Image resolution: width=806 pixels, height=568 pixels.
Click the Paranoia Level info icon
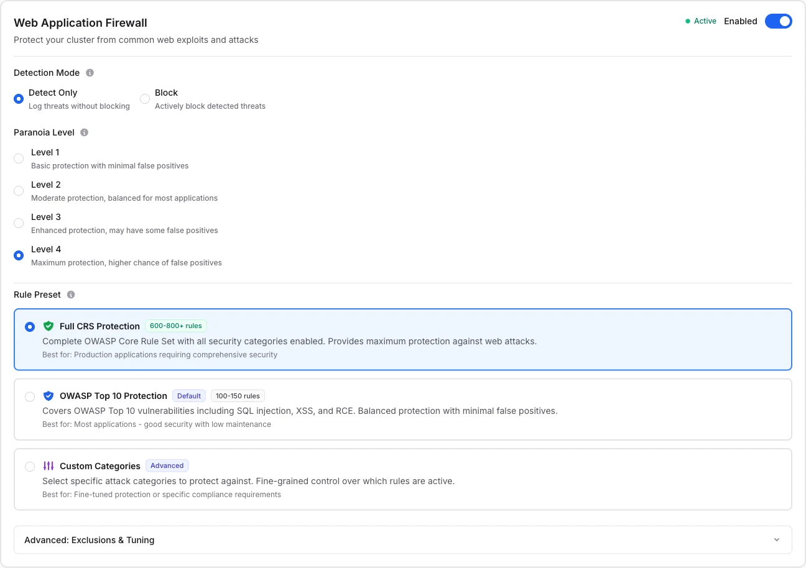coord(85,132)
